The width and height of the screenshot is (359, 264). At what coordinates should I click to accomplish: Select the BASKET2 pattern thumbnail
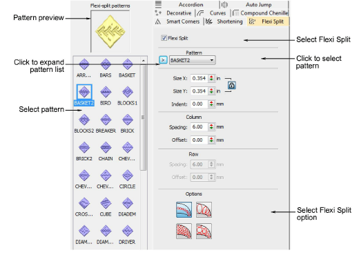click(84, 92)
